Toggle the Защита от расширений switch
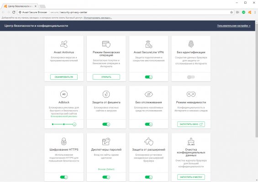This screenshot has height=182, width=258. pos(148,177)
